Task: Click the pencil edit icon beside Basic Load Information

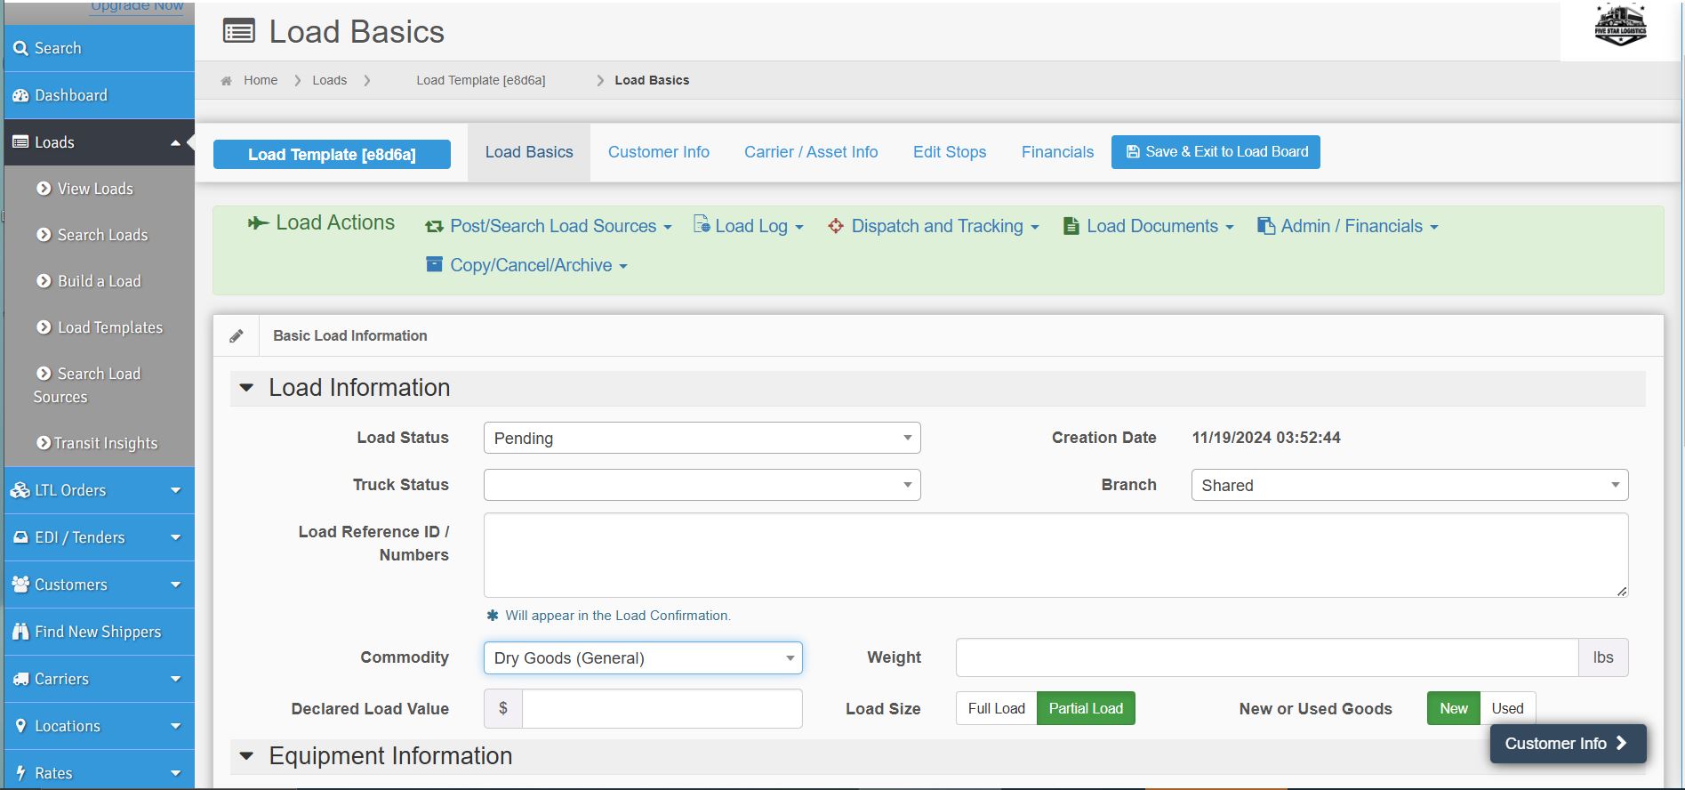Action: point(236,336)
